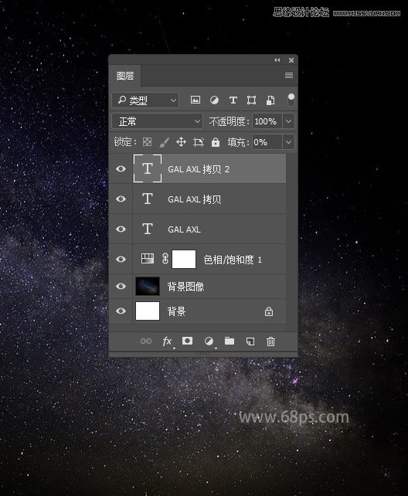
Task: Filter layers by pixel image type
Action: pos(195,100)
